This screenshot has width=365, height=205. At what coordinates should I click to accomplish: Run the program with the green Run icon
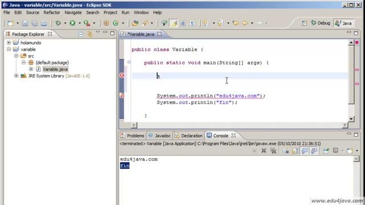72,23
